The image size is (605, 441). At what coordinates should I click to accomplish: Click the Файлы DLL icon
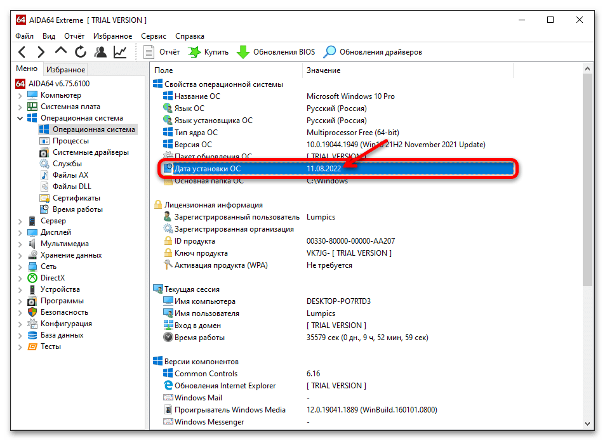click(x=44, y=187)
